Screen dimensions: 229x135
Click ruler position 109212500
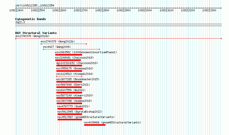click(38, 10)
